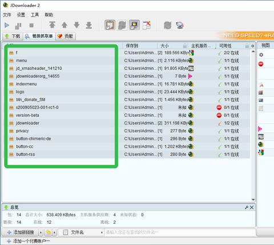274x245 pixels.
Task: Open column settings gear in table header
Action: point(252,46)
